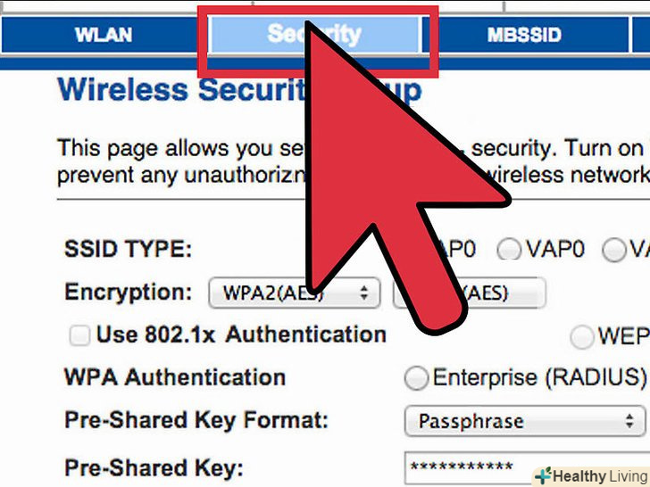The width and height of the screenshot is (650, 487).
Task: Click the up-down arrows on the Passphrase selector
Action: pos(629,421)
